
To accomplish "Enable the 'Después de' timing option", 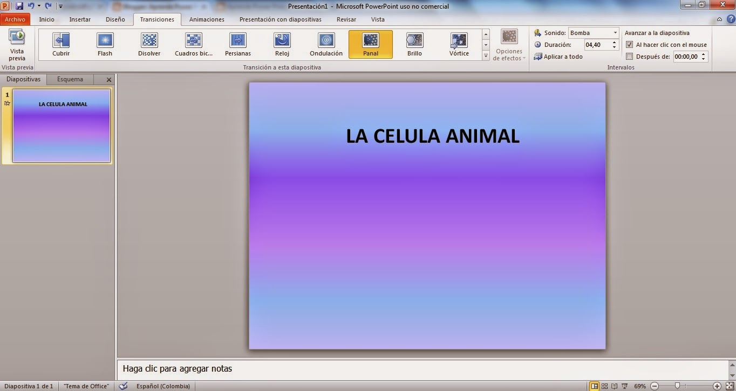I will 630,56.
